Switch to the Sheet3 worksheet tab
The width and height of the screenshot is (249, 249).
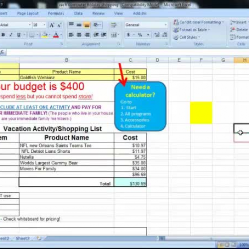point(22,239)
